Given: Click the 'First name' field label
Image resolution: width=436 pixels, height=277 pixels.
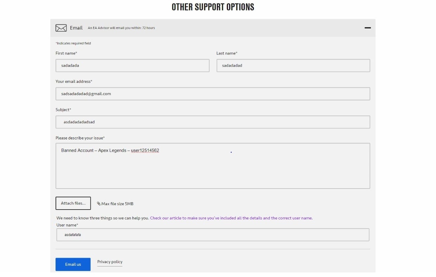Looking at the screenshot, I should pyautogui.click(x=66, y=53).
